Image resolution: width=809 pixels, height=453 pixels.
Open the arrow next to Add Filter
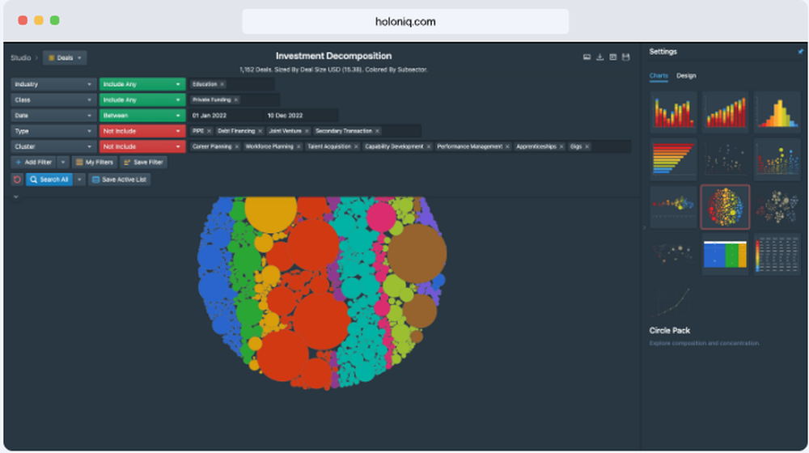pos(63,162)
